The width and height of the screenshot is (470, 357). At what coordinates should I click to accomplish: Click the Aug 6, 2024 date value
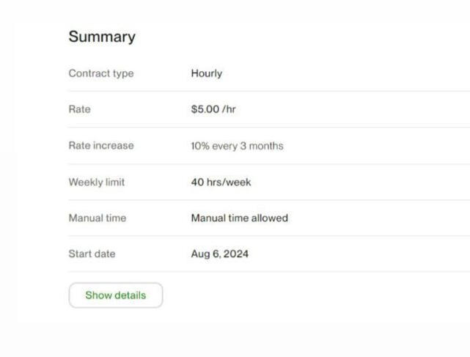[219, 254]
